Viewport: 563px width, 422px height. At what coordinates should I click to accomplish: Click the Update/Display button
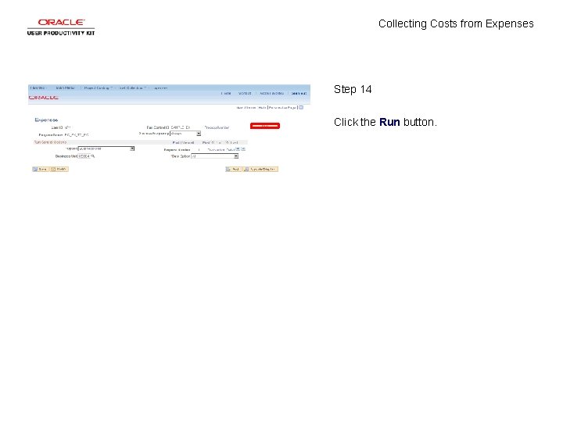point(260,169)
